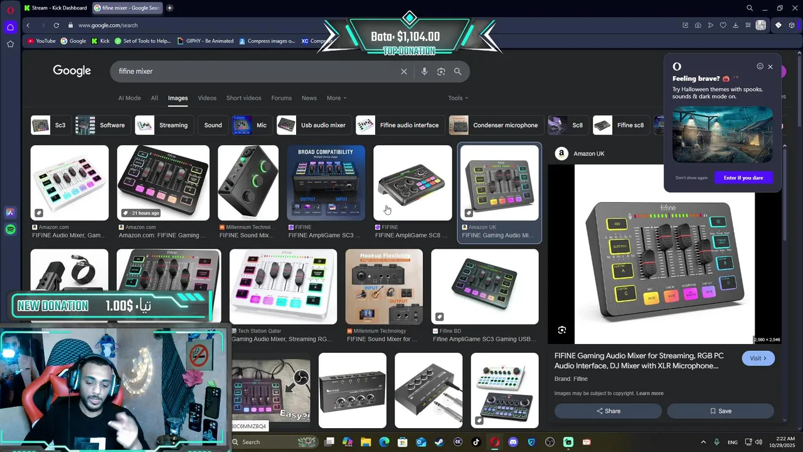Viewport: 803px width, 452px height.
Task: Click Enter if you dare button
Action: (743, 178)
